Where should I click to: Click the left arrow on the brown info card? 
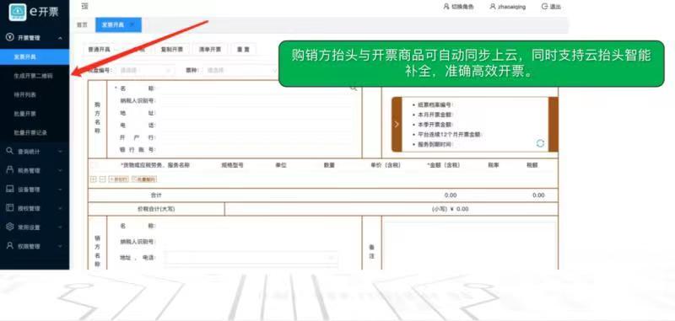coord(397,124)
